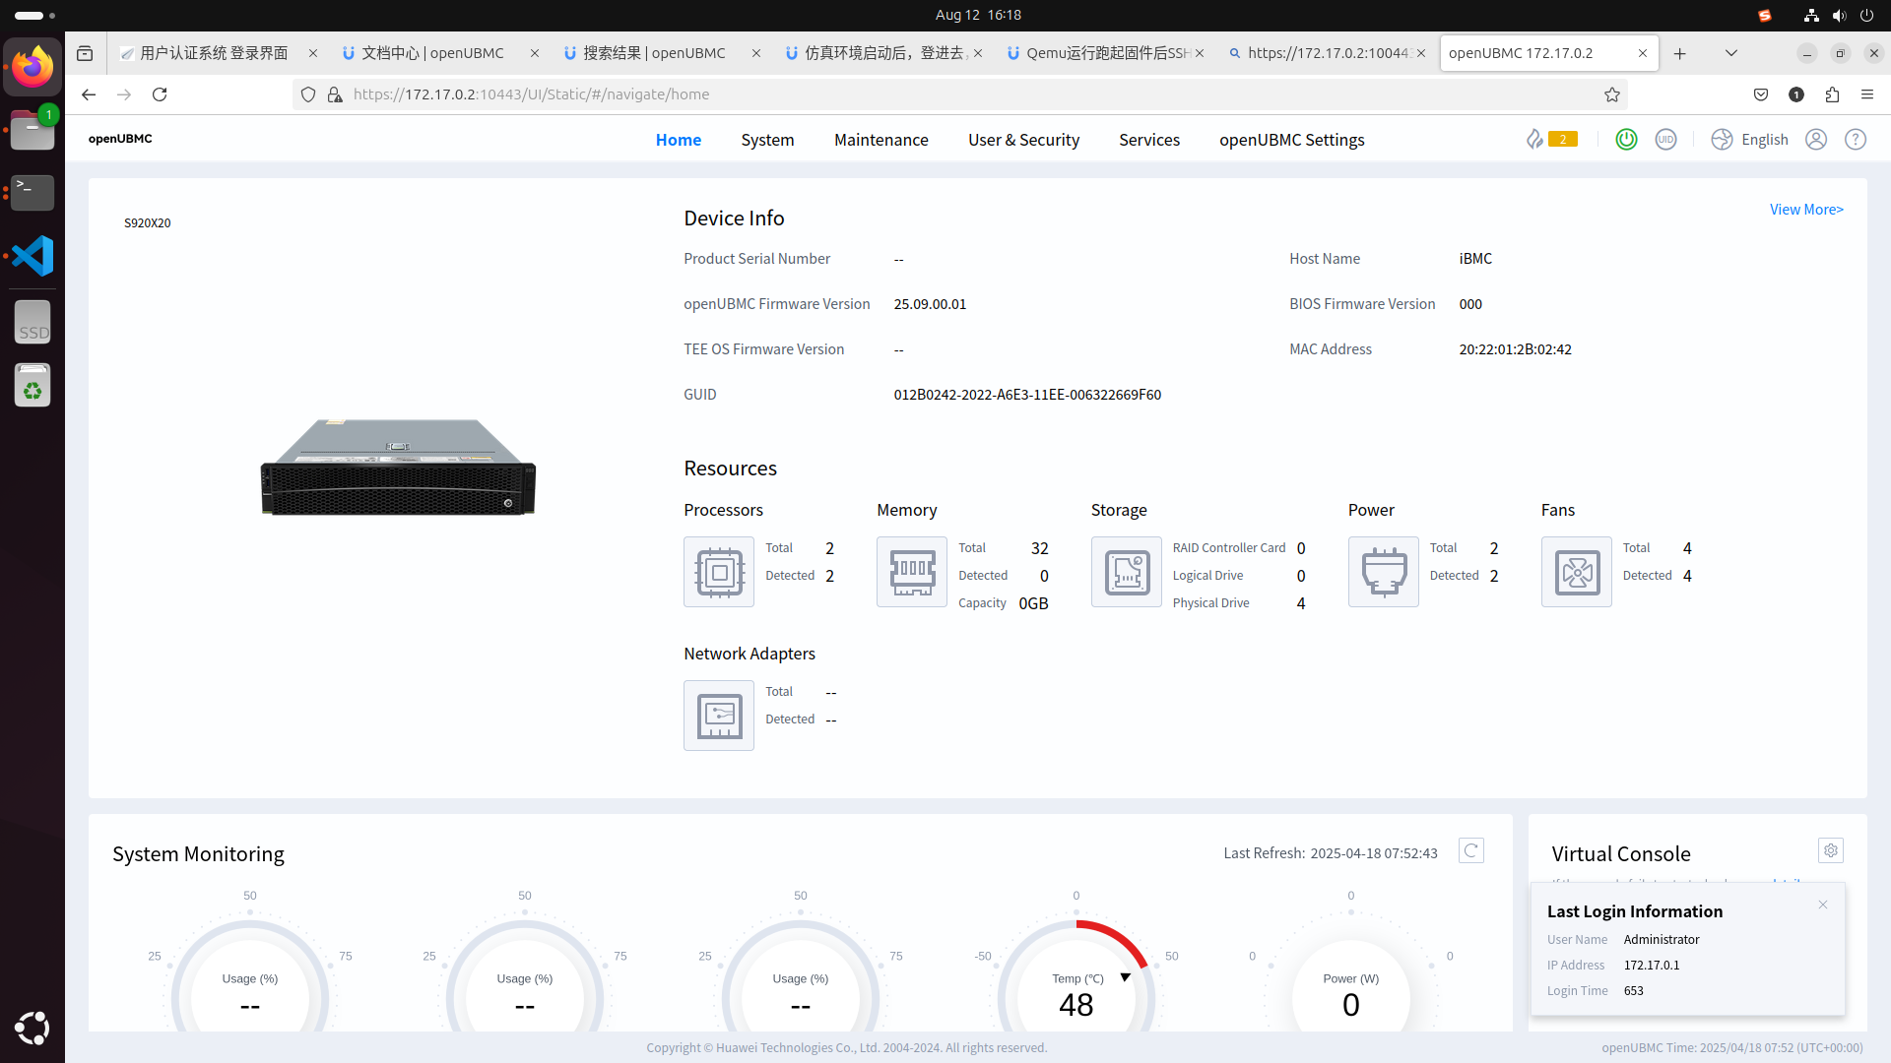Viewport: 1891px width, 1063px height.
Task: Open Virtual Console settings gear
Action: [1831, 851]
